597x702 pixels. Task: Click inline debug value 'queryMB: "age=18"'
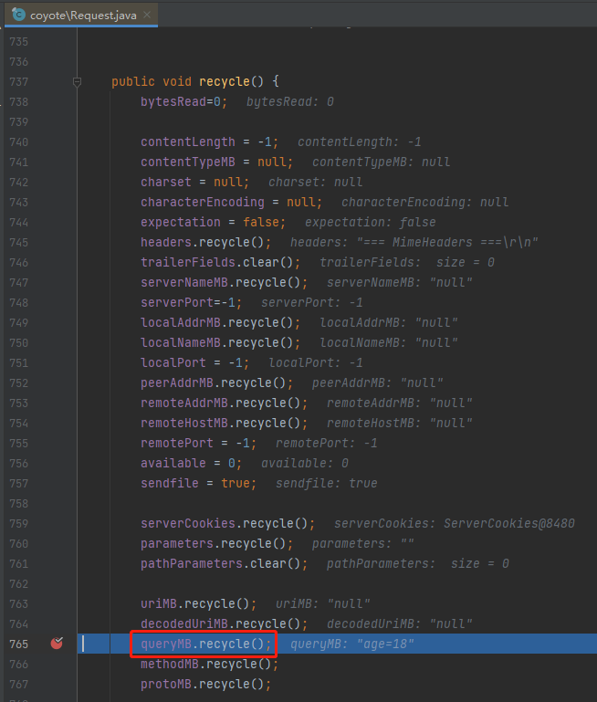tap(352, 644)
